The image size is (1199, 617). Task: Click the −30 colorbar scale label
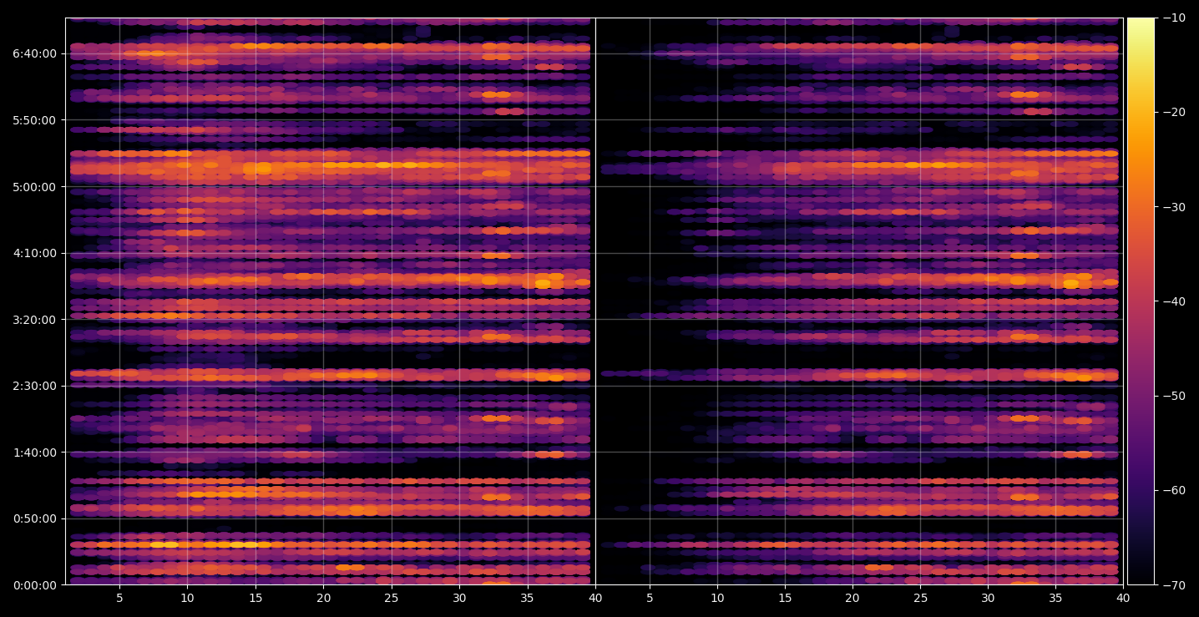[1173, 207]
